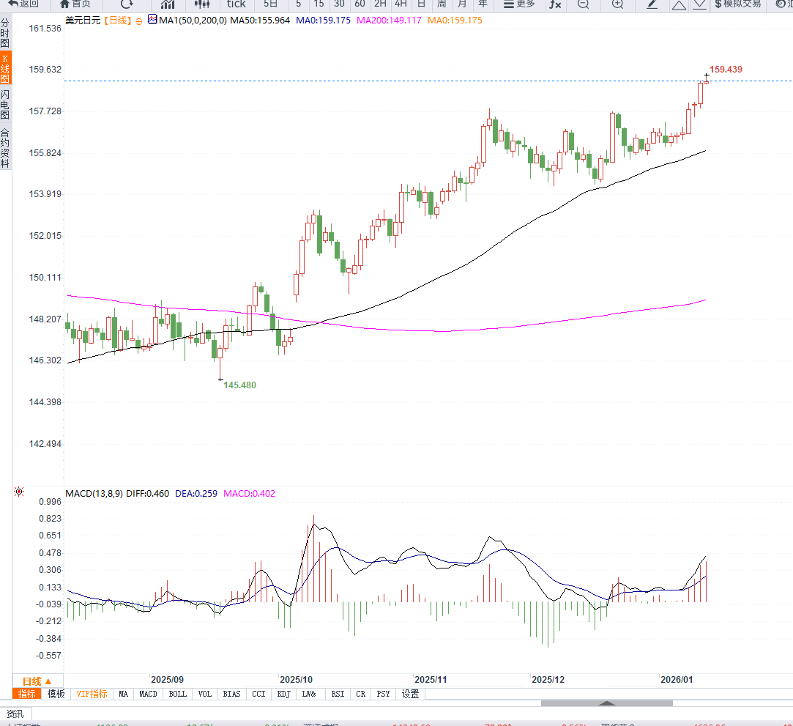Open 模拟交易 simulated trading
The width and height of the screenshot is (793, 726).
737,4
